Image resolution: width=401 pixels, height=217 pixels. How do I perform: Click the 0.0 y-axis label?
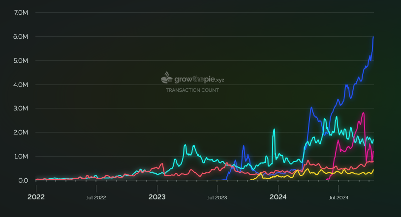click(x=23, y=180)
